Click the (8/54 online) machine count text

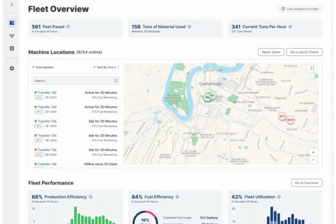pos(90,52)
